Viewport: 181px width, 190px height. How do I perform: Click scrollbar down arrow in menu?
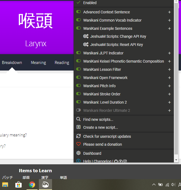(176, 160)
